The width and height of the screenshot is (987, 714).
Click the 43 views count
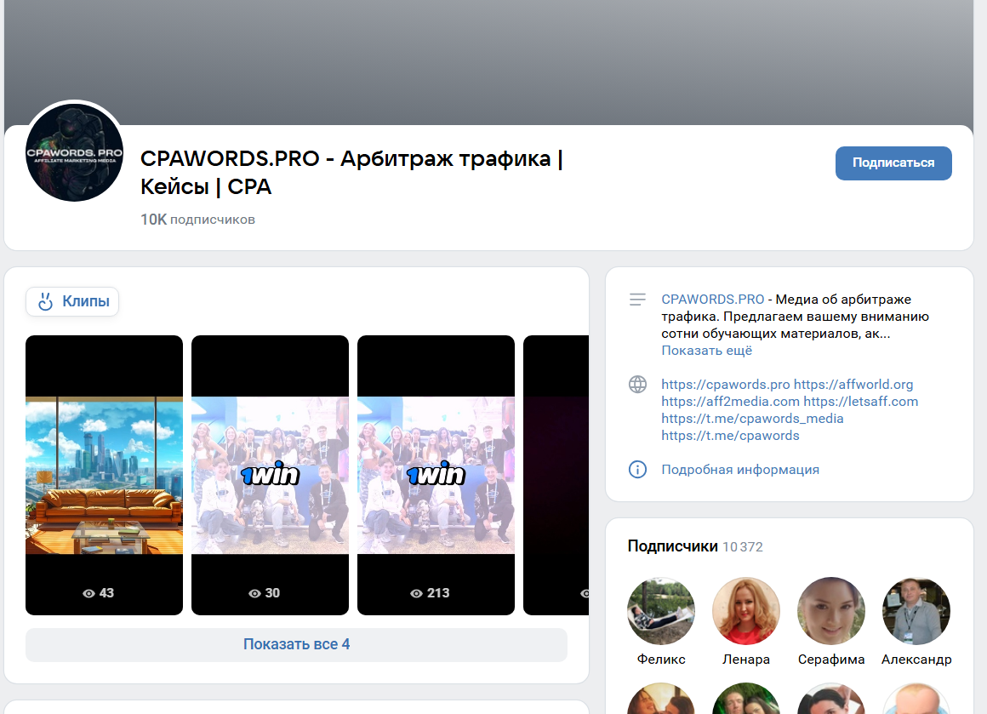point(98,593)
